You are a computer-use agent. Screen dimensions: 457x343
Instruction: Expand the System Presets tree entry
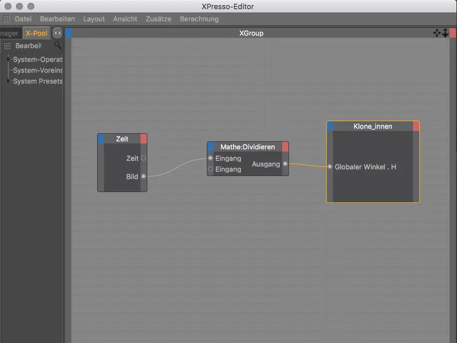pos(8,81)
